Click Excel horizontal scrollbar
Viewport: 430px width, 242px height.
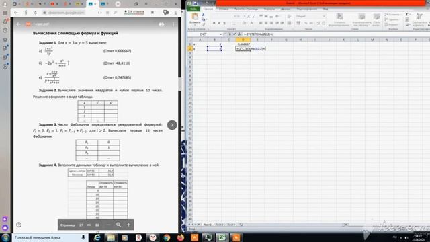click(x=387, y=225)
